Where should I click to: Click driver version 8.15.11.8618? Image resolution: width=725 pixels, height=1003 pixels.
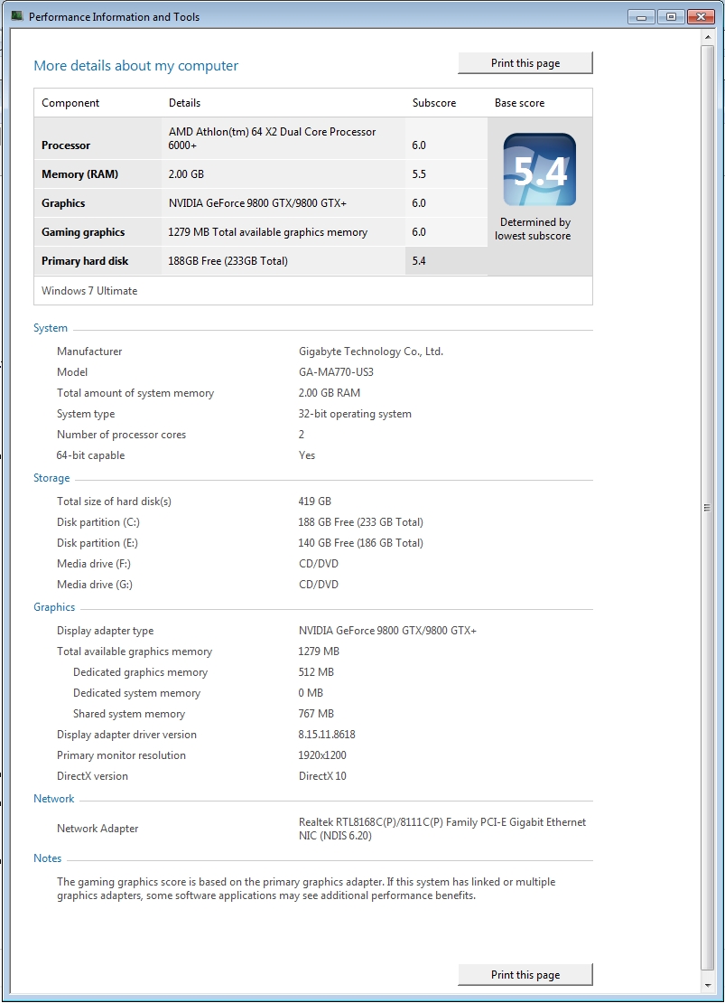327,735
